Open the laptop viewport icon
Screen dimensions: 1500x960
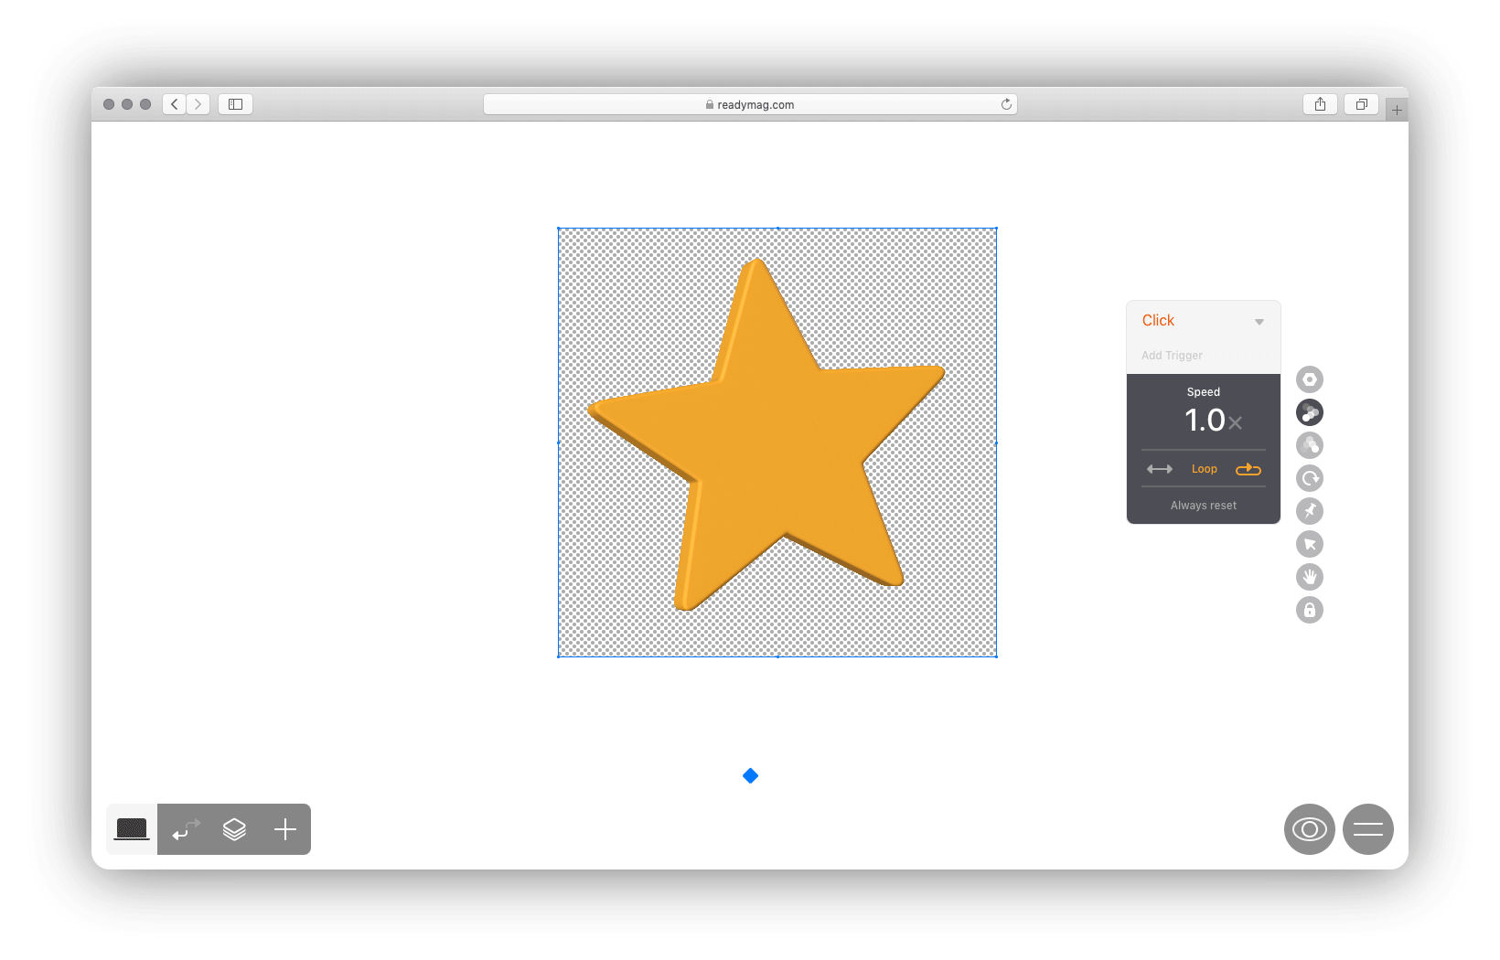pyautogui.click(x=132, y=829)
